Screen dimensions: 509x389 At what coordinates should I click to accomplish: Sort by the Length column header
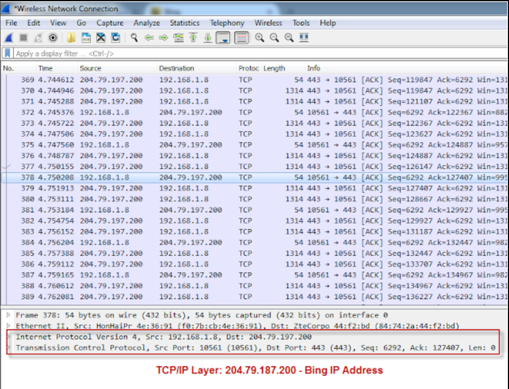[x=283, y=68]
